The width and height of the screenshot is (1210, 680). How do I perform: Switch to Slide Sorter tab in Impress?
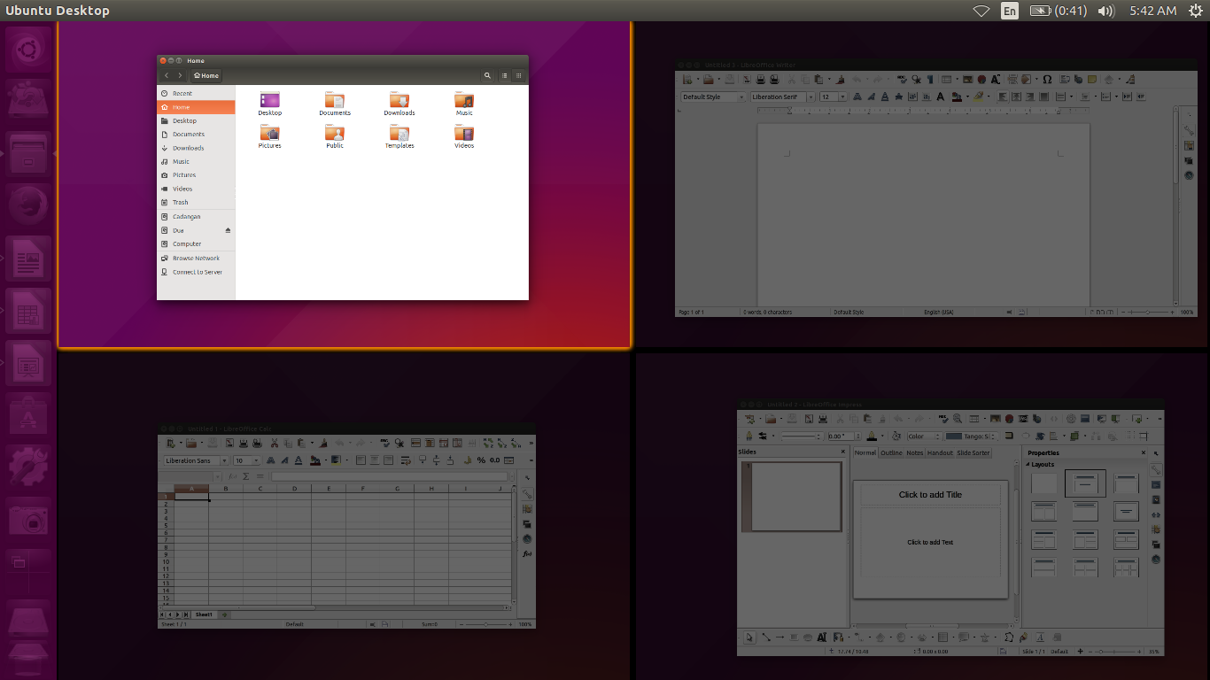click(x=973, y=452)
